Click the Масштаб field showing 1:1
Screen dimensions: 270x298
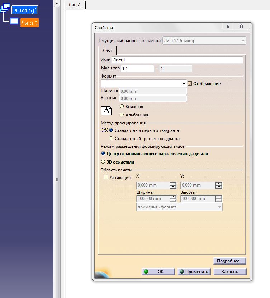pos(137,68)
